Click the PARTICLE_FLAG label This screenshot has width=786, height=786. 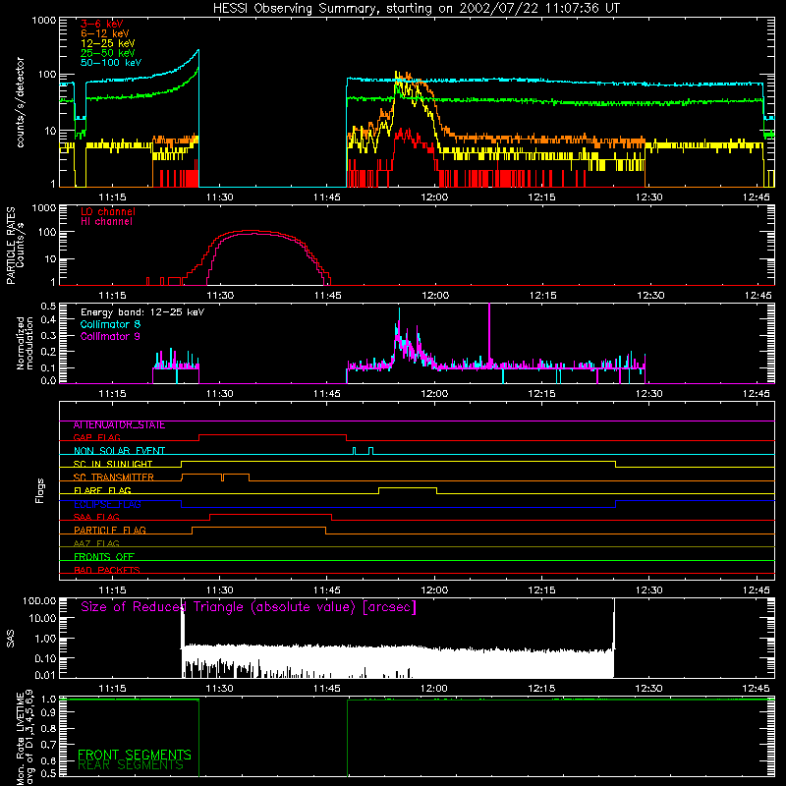coord(110,531)
